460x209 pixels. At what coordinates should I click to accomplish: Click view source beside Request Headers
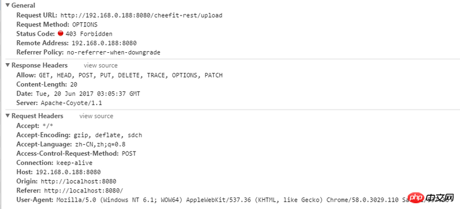click(x=96, y=116)
